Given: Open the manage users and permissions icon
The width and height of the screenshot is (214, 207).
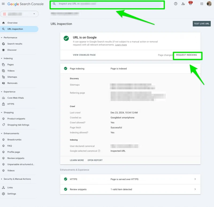Looking at the screenshot, I should [x=183, y=4].
